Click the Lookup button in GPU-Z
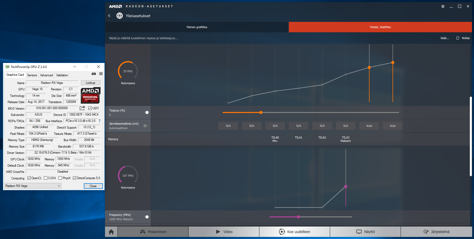474x239 pixels. [91, 83]
